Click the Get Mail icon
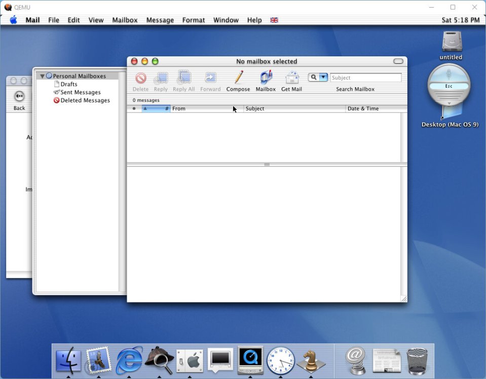486x379 pixels. pos(291,78)
